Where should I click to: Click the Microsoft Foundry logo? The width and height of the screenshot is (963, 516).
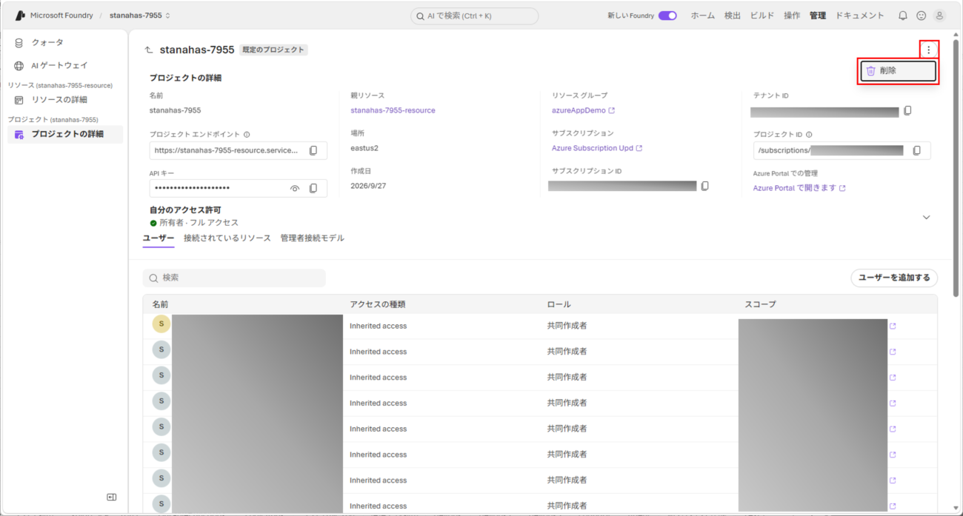(x=20, y=16)
